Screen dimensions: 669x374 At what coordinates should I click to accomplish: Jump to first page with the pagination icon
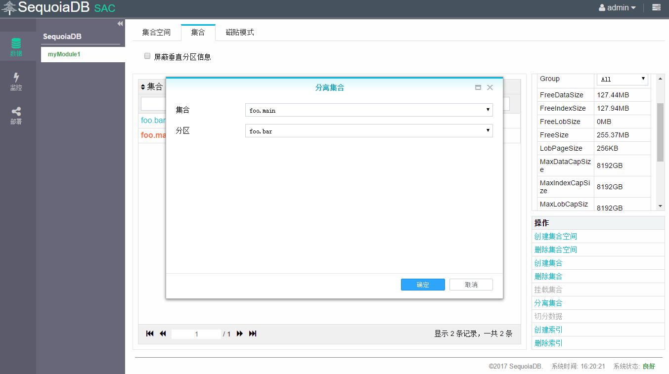click(x=150, y=333)
